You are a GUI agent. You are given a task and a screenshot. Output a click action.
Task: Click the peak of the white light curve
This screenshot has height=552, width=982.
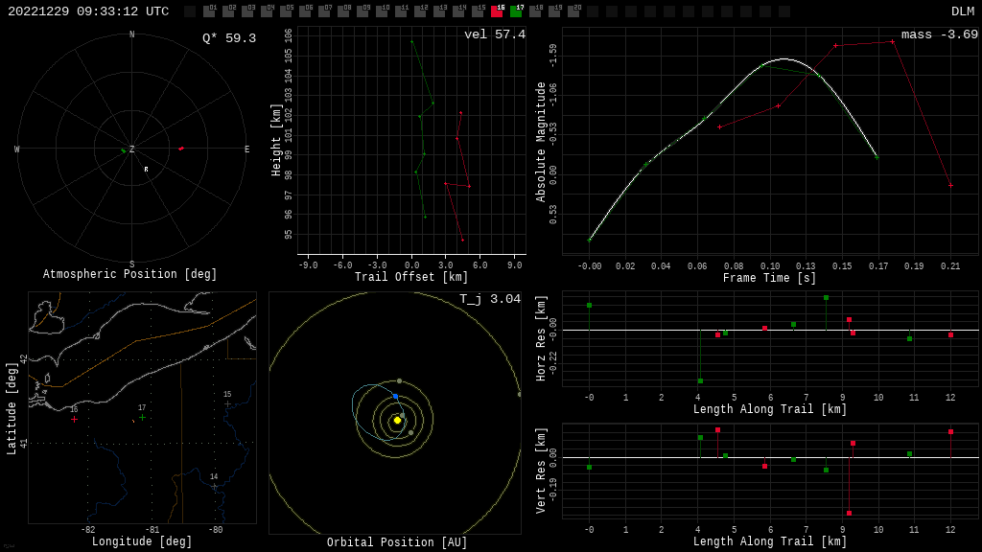(x=784, y=58)
